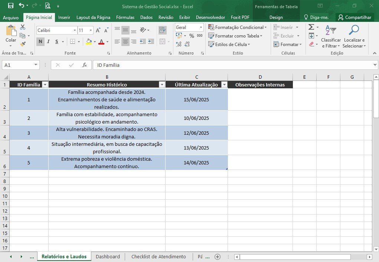Increase indent

[x=151, y=42]
